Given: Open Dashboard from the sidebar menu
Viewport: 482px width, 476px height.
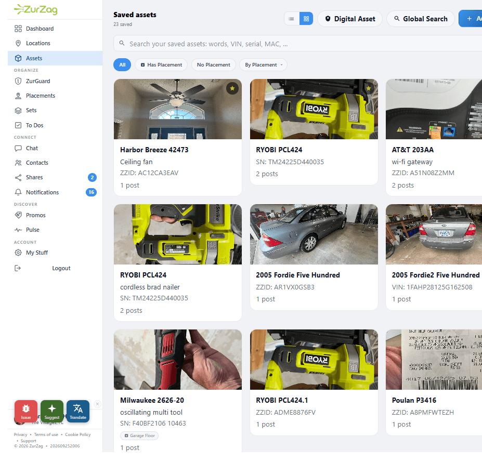Looking at the screenshot, I should pos(55,29).
